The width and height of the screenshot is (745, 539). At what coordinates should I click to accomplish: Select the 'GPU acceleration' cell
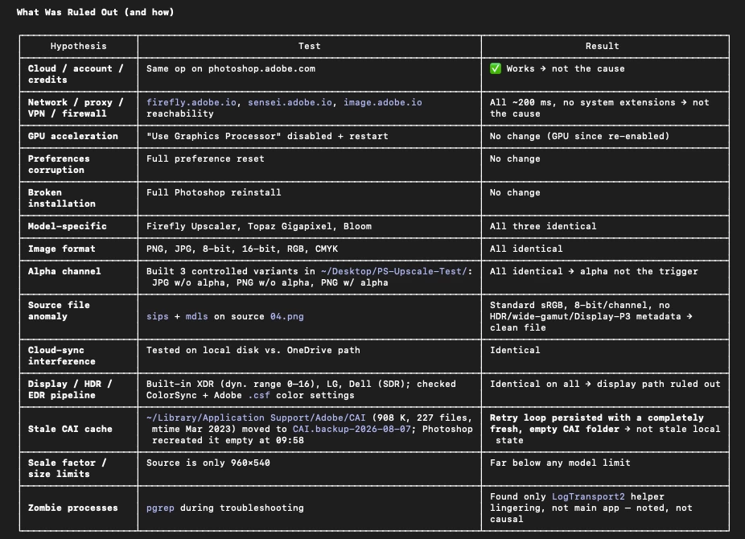coord(78,136)
